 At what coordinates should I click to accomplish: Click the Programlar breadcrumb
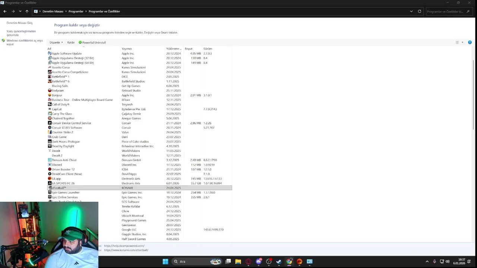(76, 12)
